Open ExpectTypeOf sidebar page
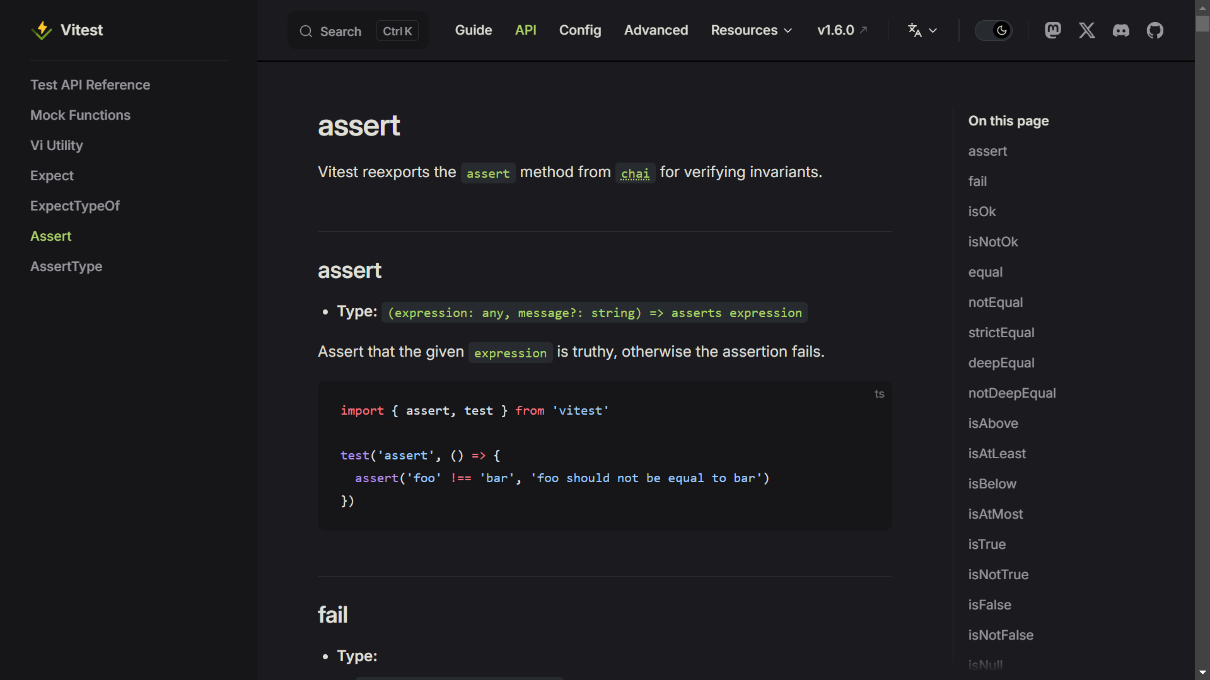1210x680 pixels. [x=75, y=205]
